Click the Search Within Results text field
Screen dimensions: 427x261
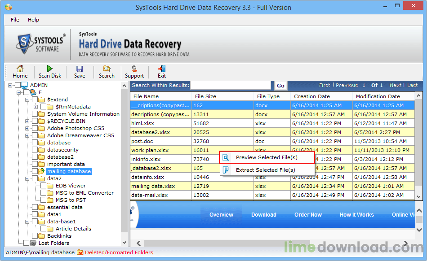tap(231, 85)
